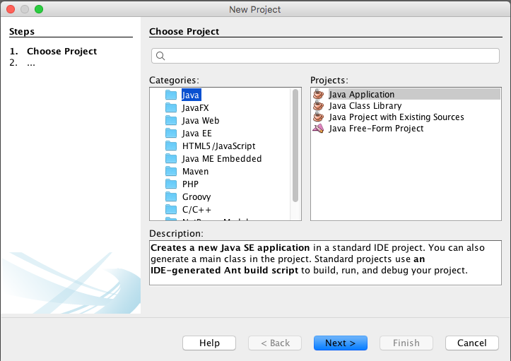Select the Java Application project icon

318,94
